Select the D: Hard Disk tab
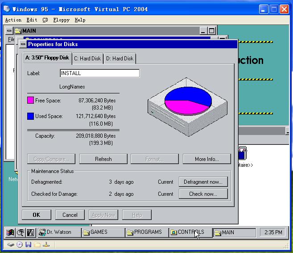The image size is (293, 253). pyautogui.click(x=120, y=59)
